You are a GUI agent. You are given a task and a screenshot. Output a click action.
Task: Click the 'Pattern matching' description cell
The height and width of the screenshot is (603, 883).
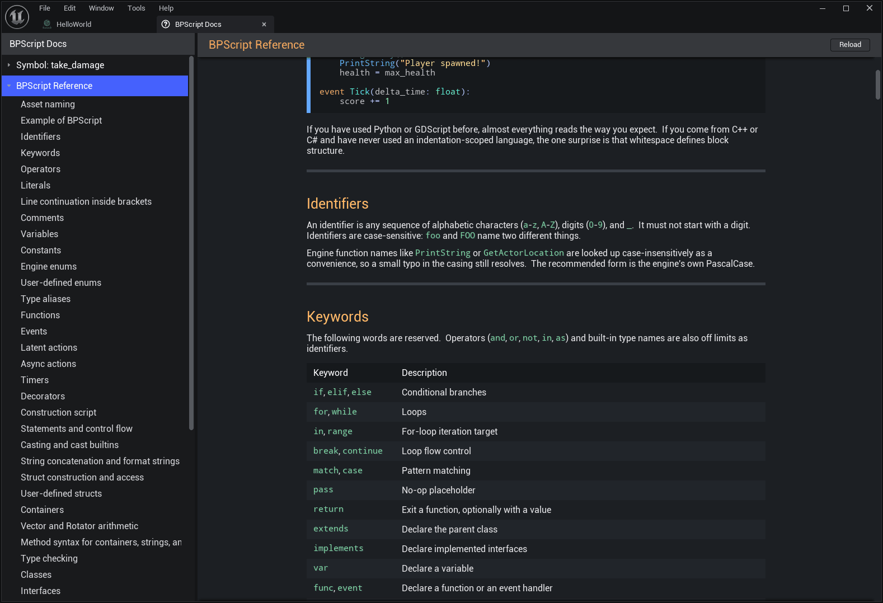tap(436, 470)
